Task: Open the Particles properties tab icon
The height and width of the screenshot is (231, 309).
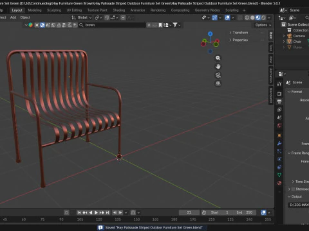Action: click(x=279, y=151)
